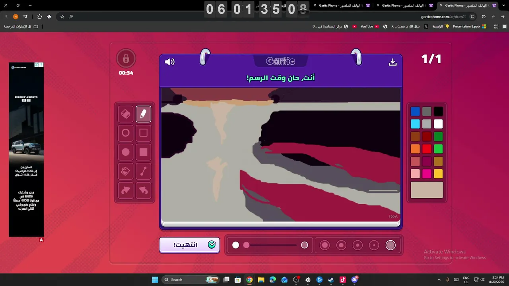Click the taskbar Search box
Screen dimensions: 509x286
pos(191,280)
